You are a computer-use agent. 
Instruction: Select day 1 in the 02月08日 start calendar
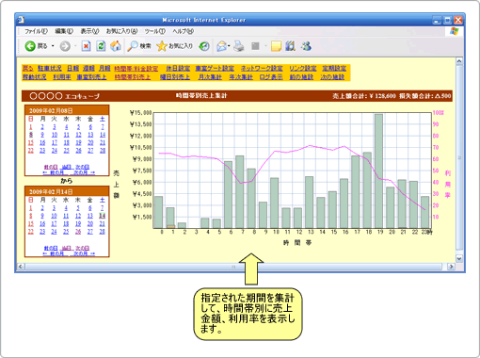pos(31,127)
